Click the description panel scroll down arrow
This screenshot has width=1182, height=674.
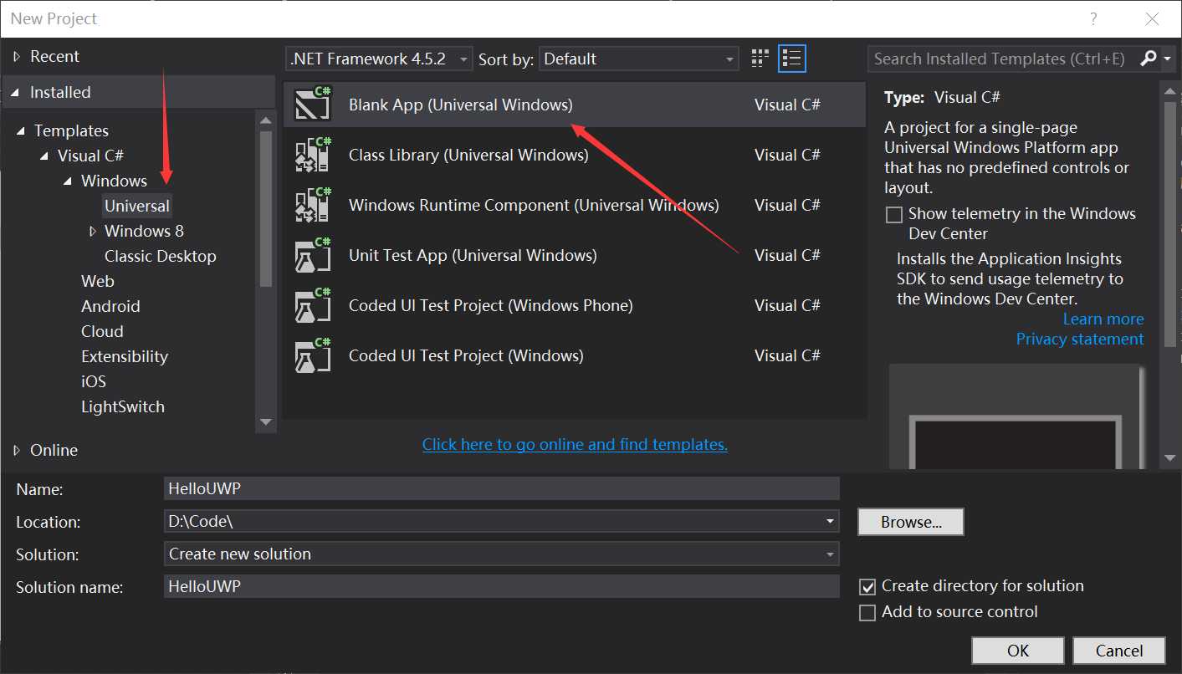click(1170, 457)
